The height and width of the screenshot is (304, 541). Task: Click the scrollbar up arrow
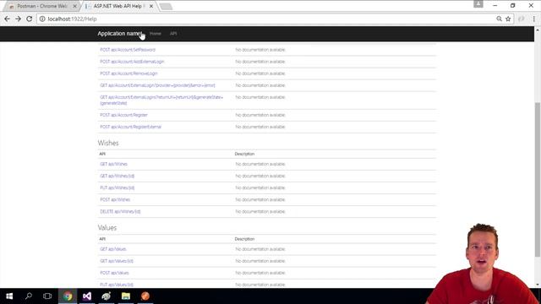(x=538, y=30)
